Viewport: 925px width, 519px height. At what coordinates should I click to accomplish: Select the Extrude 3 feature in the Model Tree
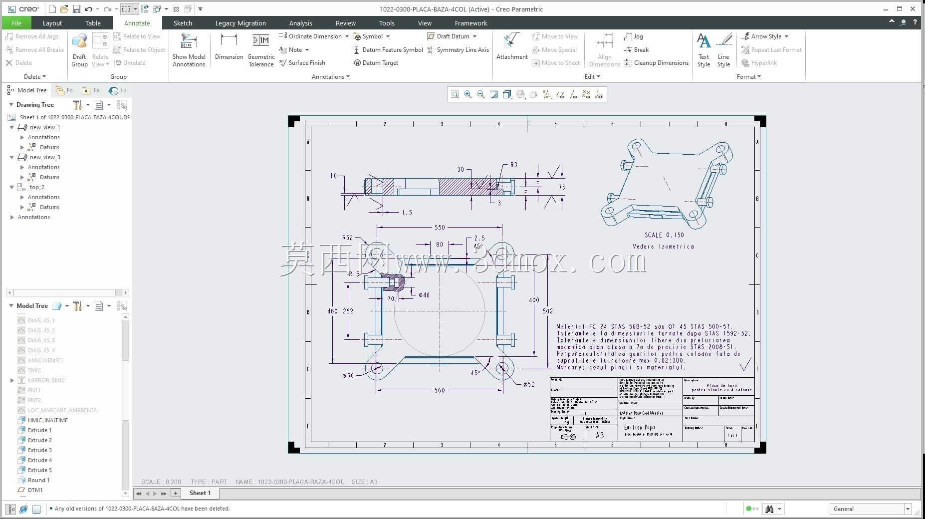(x=40, y=450)
